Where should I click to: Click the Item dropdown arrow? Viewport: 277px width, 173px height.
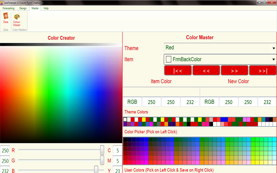274,59
